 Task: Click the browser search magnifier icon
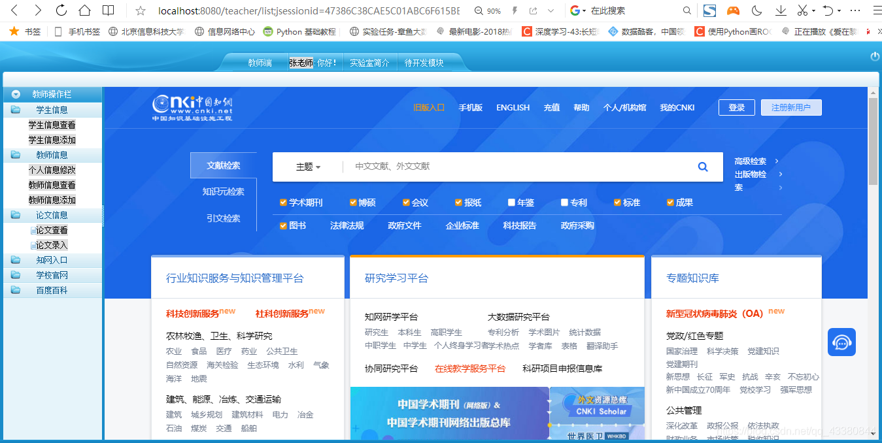coord(687,11)
